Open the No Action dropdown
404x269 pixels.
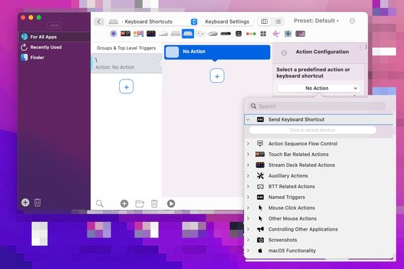click(319, 88)
